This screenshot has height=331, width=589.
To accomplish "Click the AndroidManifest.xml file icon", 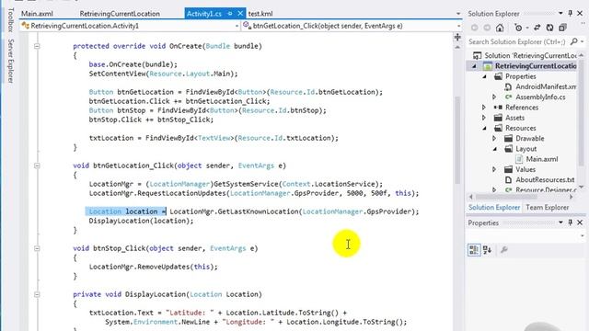I will point(508,86).
